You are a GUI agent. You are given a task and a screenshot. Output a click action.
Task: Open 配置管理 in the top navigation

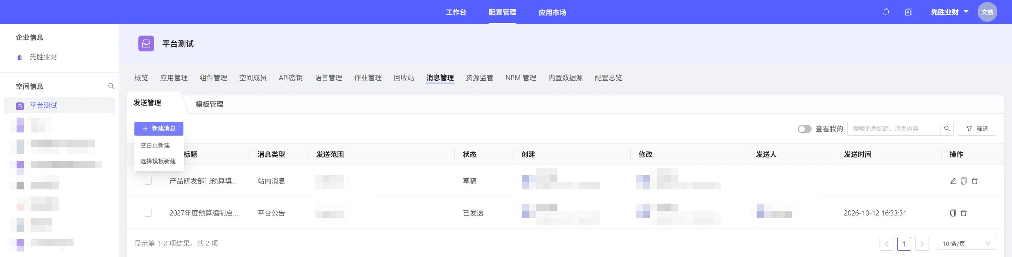pos(502,12)
